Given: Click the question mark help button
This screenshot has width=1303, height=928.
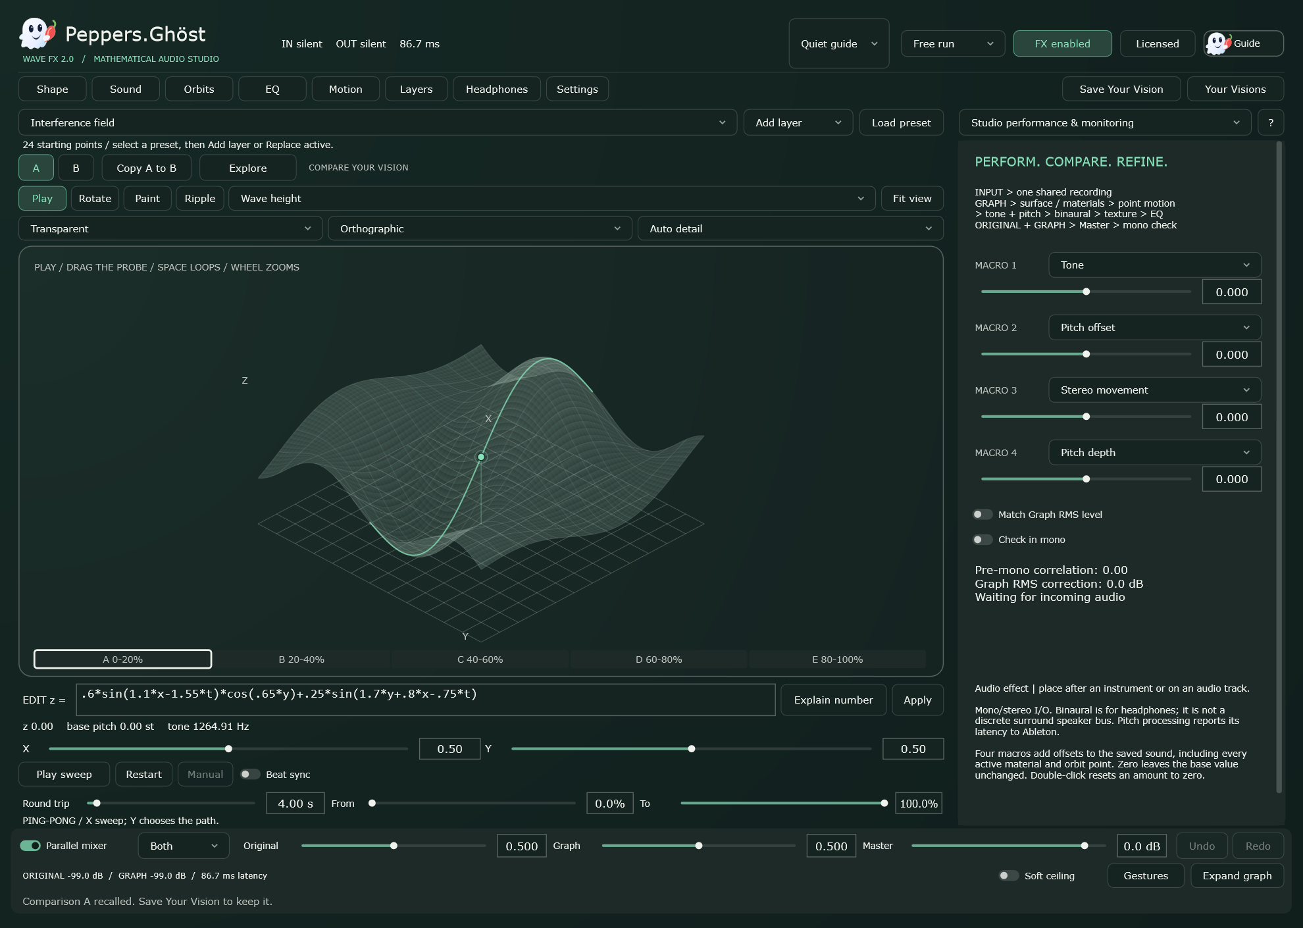Looking at the screenshot, I should (x=1271, y=122).
